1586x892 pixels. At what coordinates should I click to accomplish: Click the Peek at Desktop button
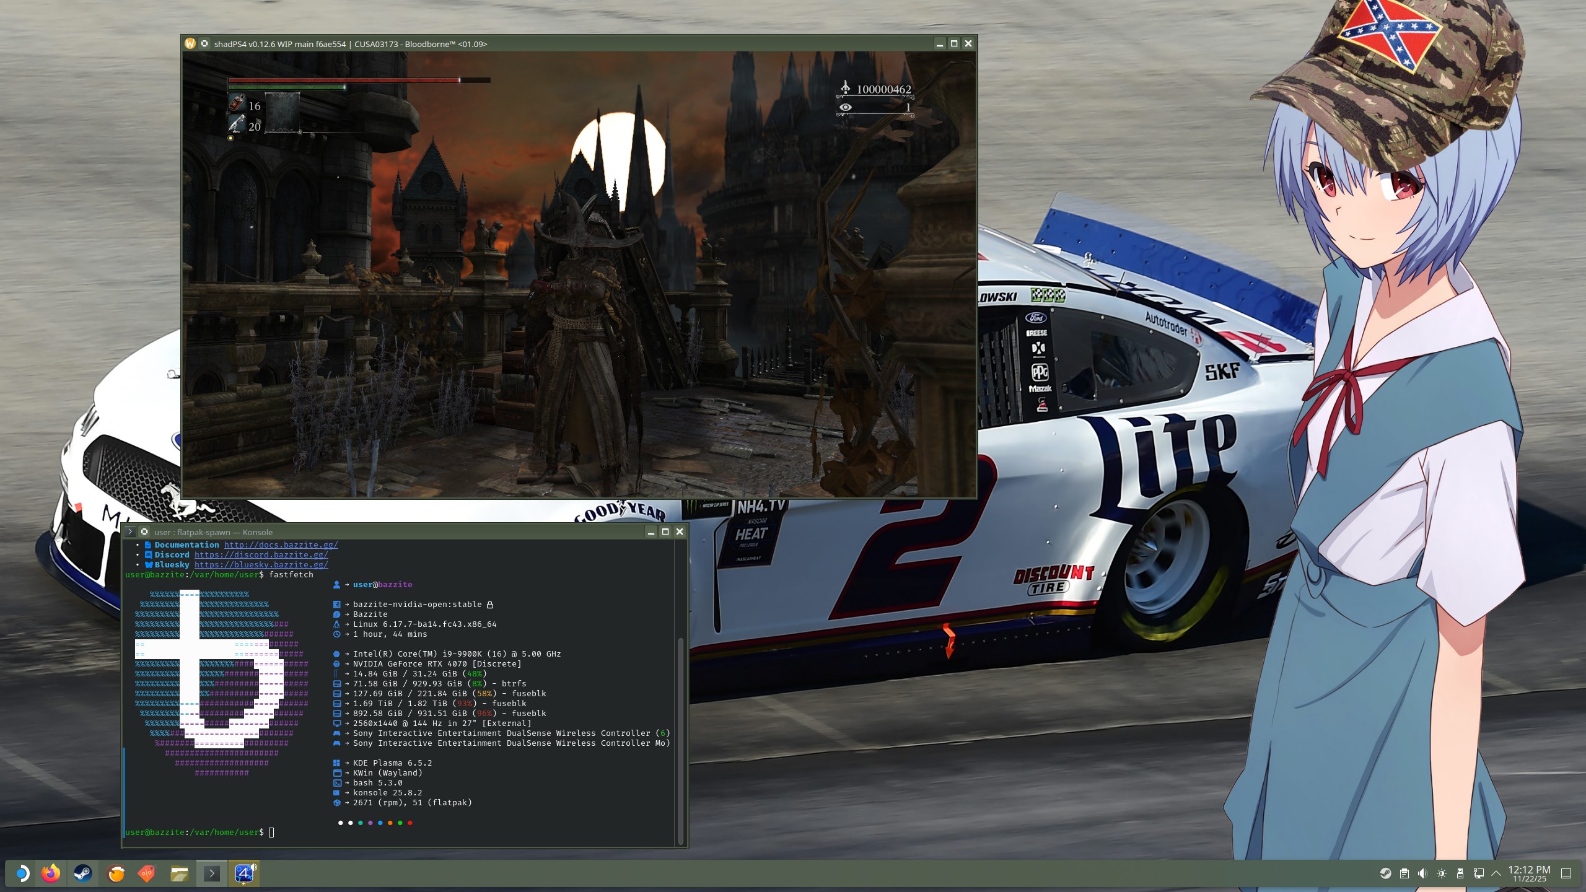(1566, 873)
